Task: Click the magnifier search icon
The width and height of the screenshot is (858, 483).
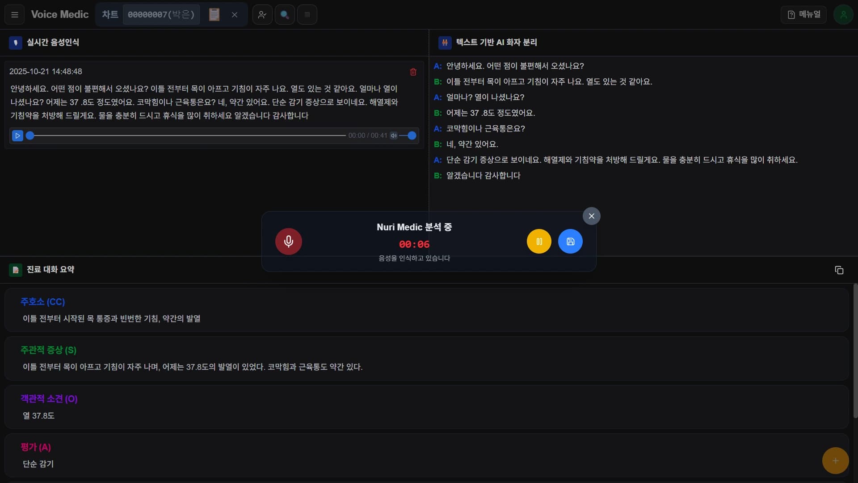Action: coord(285,15)
